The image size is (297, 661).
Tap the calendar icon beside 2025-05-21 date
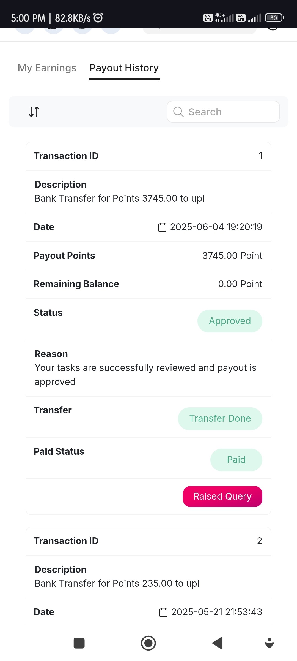click(163, 612)
